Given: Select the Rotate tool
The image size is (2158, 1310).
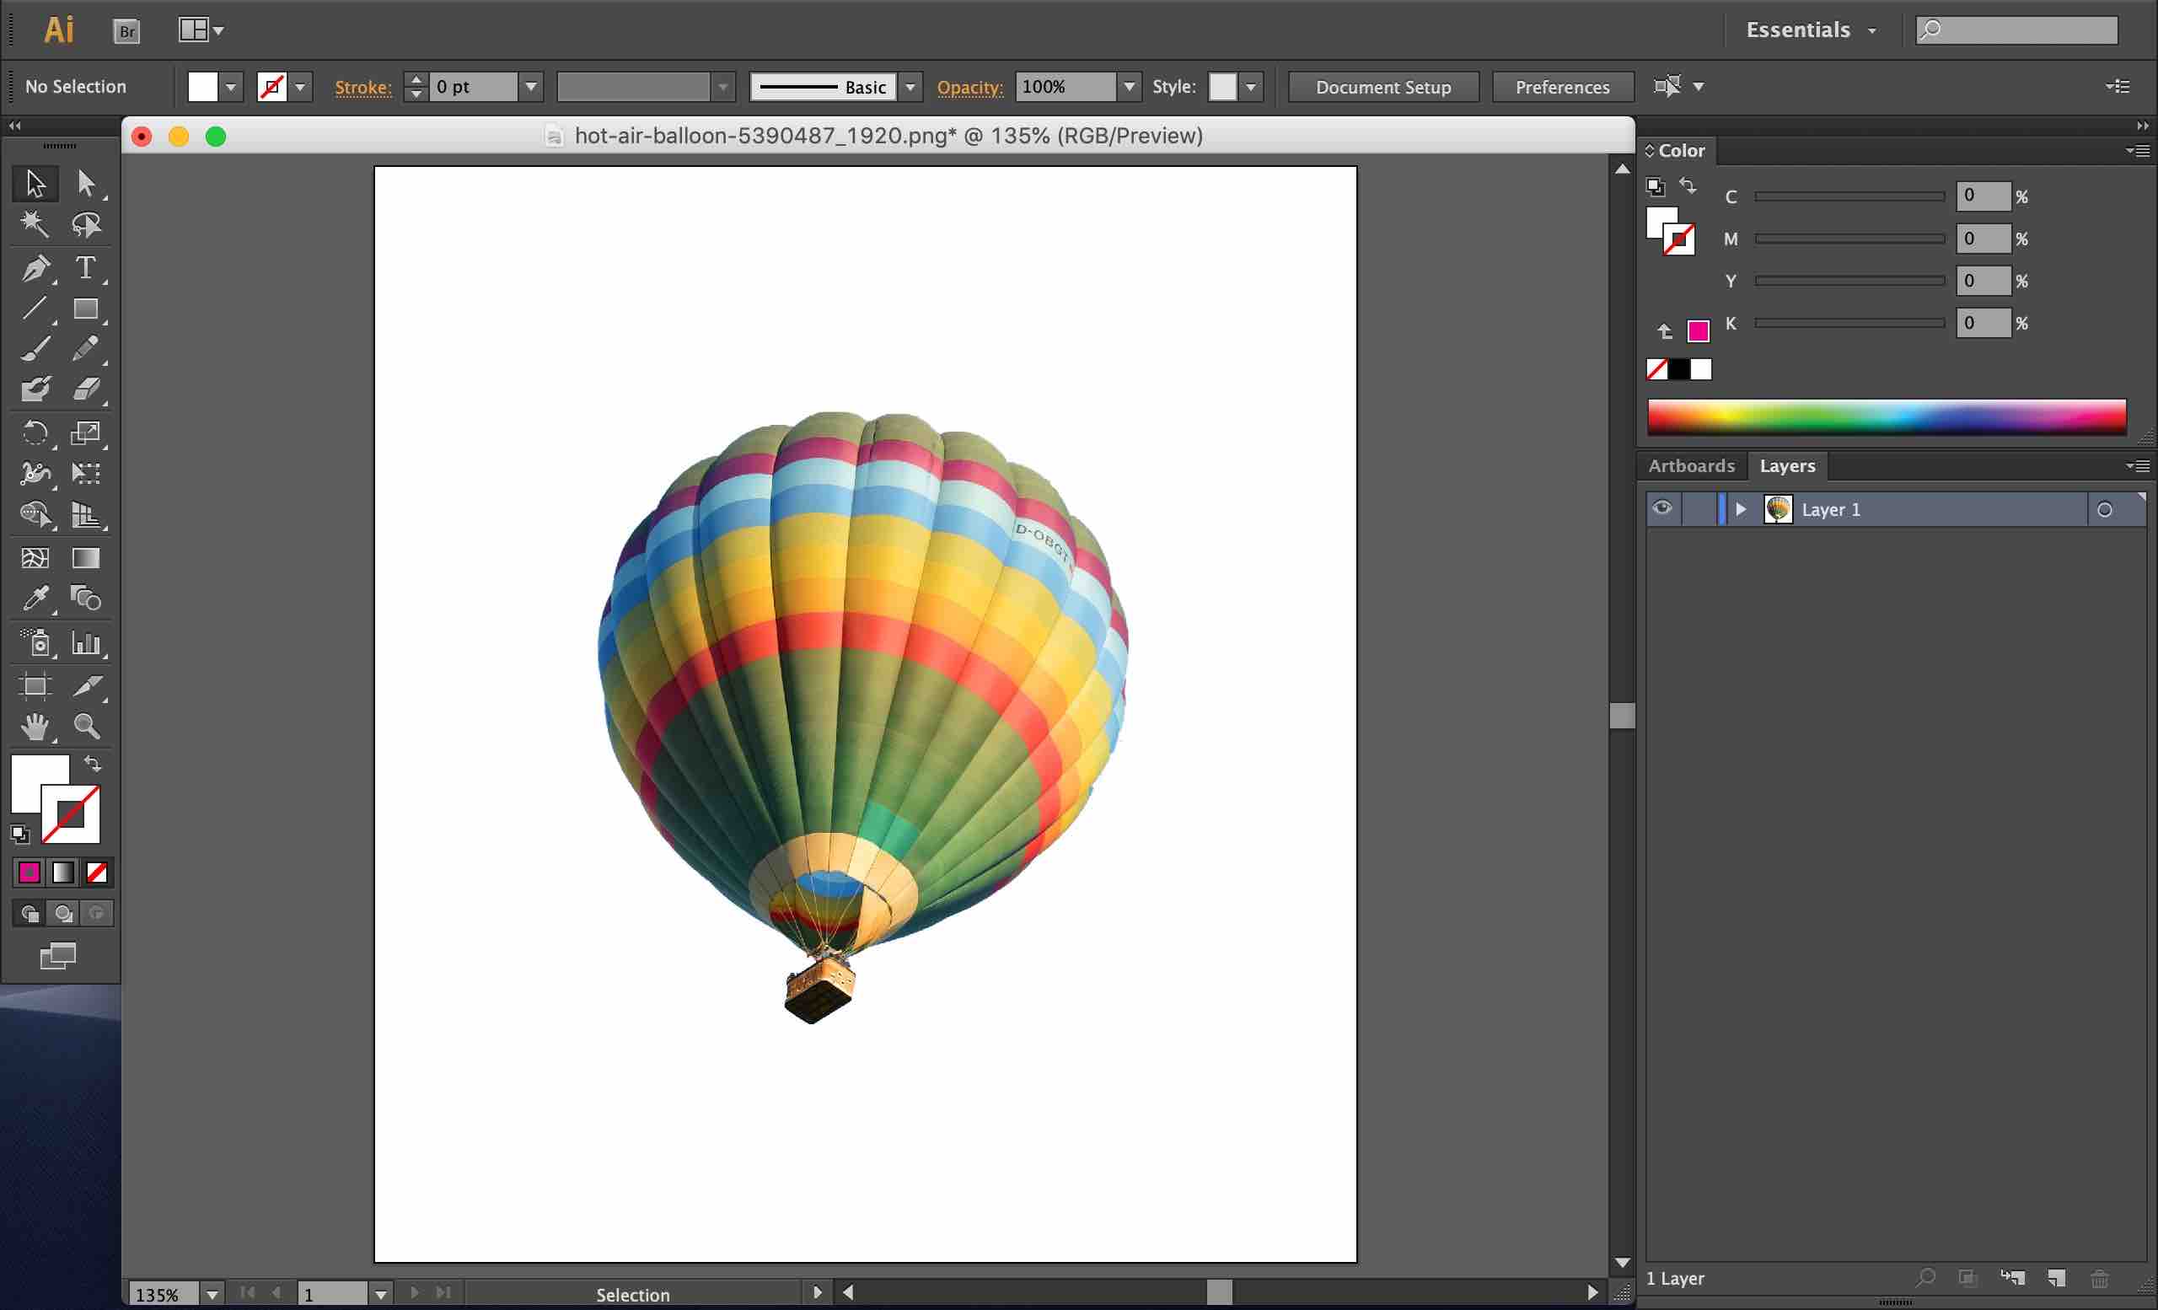Looking at the screenshot, I should coord(36,432).
